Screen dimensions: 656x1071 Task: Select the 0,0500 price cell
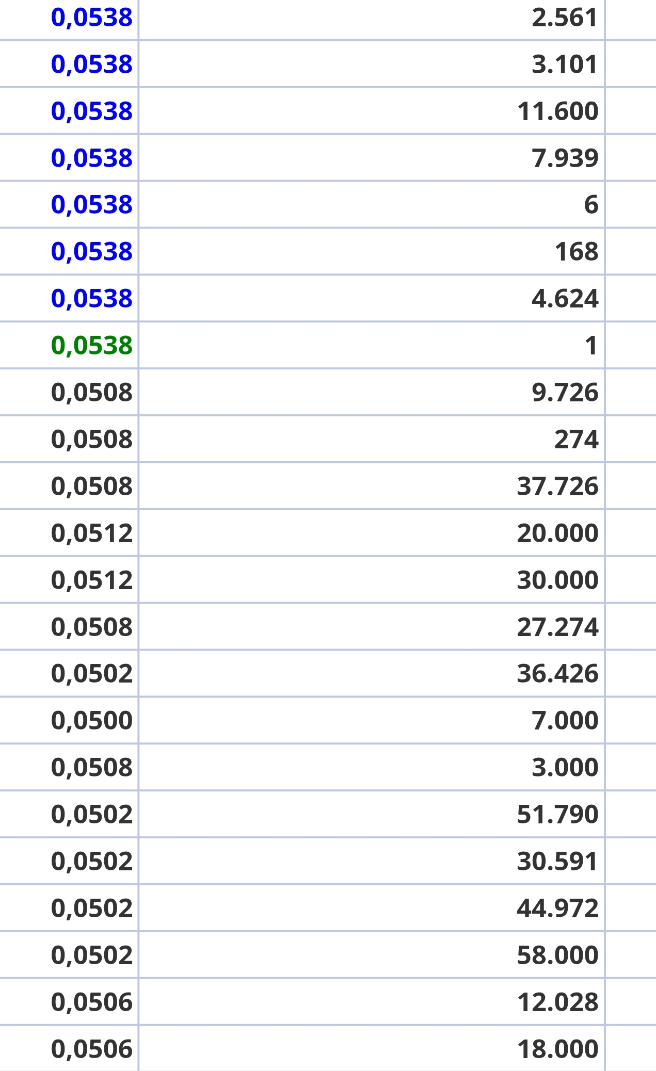92,720
